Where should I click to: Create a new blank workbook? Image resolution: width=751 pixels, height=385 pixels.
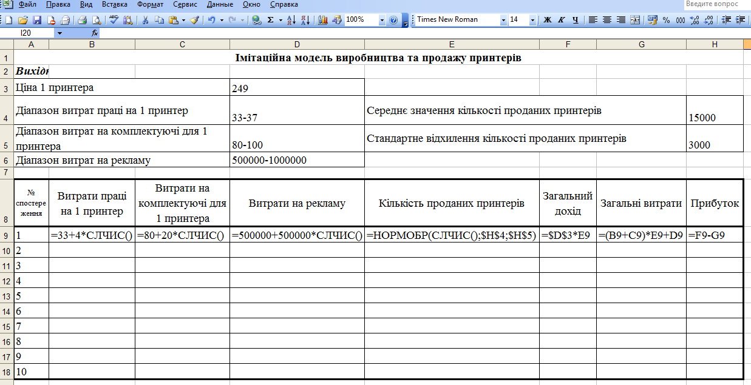(x=8, y=19)
